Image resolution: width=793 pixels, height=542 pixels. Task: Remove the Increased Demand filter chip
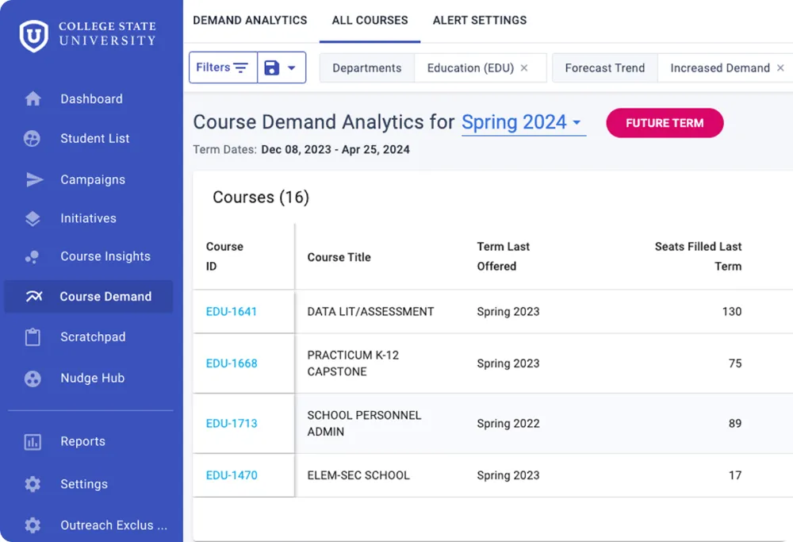(x=780, y=67)
